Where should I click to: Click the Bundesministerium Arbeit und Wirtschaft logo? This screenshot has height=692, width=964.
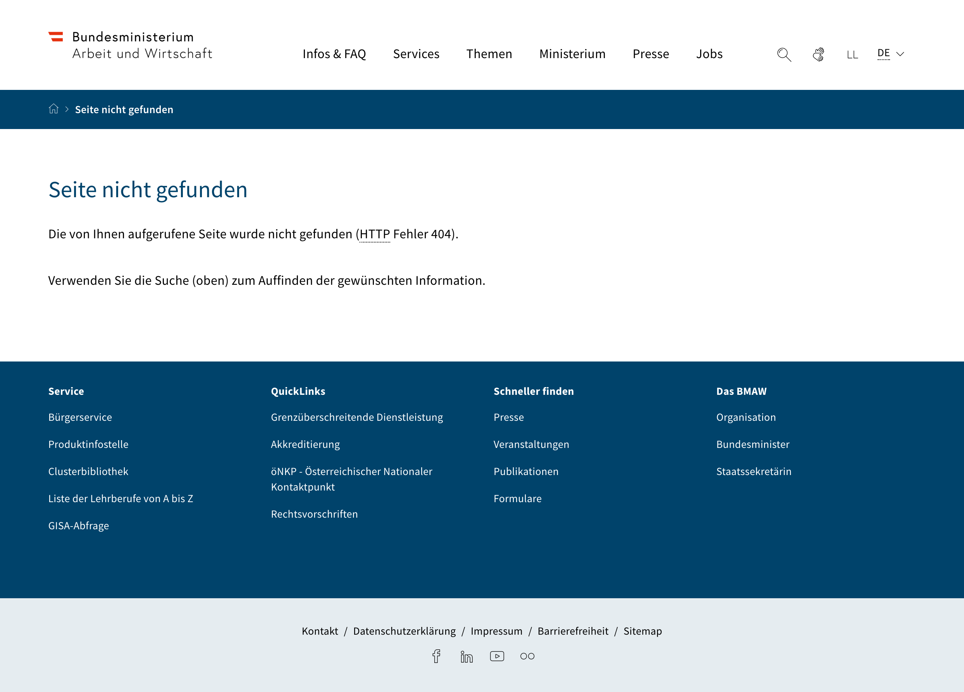click(130, 45)
